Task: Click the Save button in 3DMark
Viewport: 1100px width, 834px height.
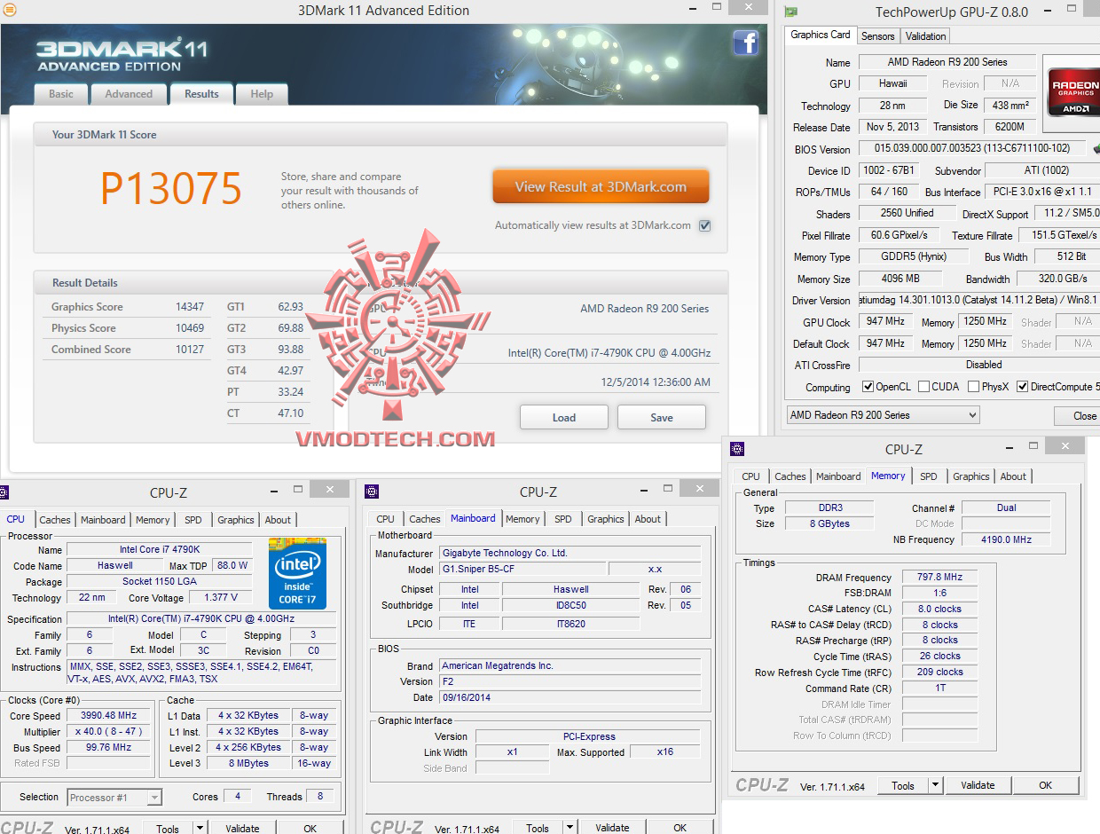Action: (662, 417)
